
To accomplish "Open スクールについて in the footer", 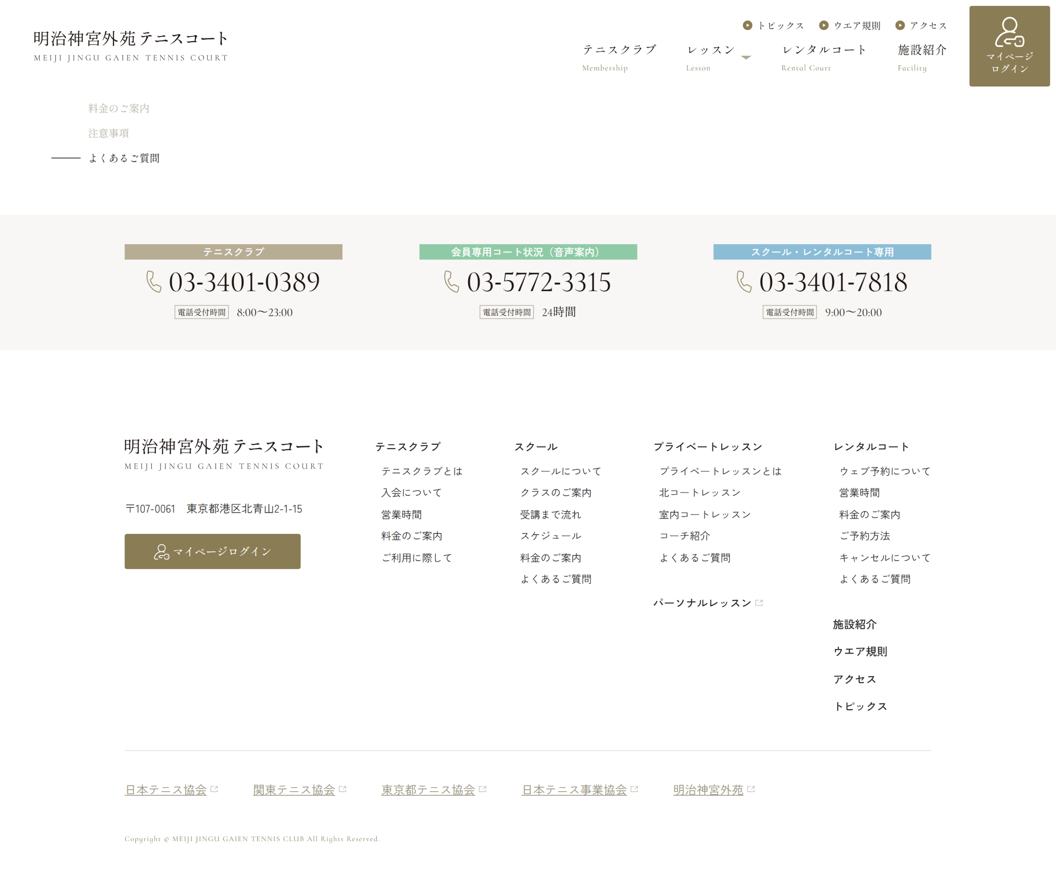I will click(561, 471).
